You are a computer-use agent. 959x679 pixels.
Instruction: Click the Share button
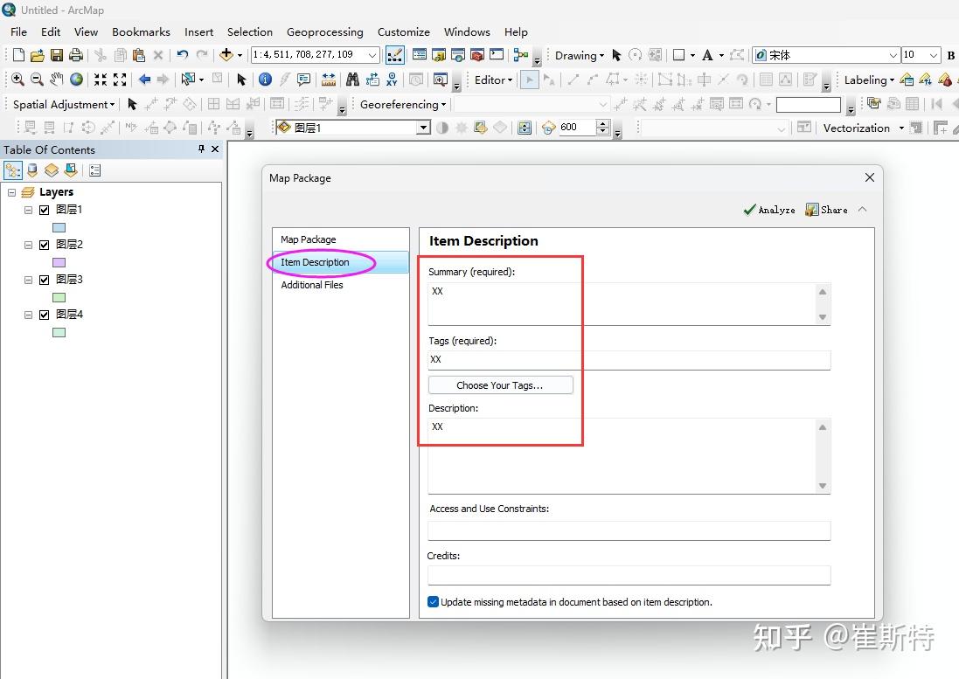826,210
